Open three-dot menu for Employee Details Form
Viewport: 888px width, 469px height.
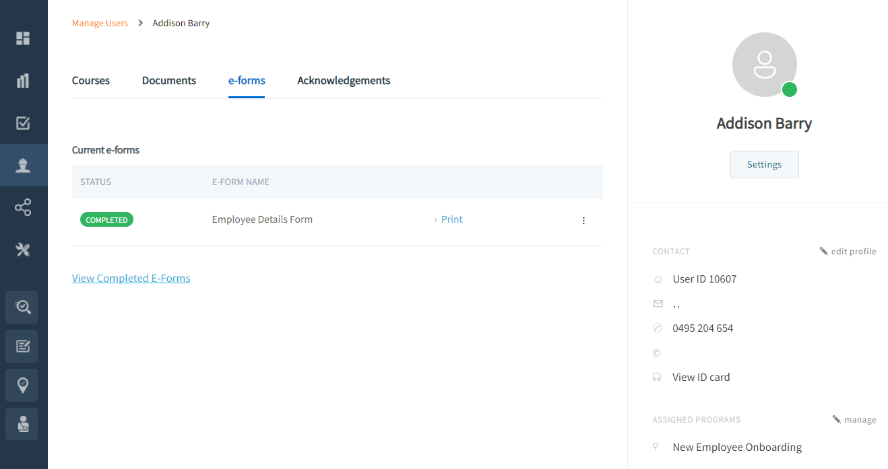click(583, 221)
